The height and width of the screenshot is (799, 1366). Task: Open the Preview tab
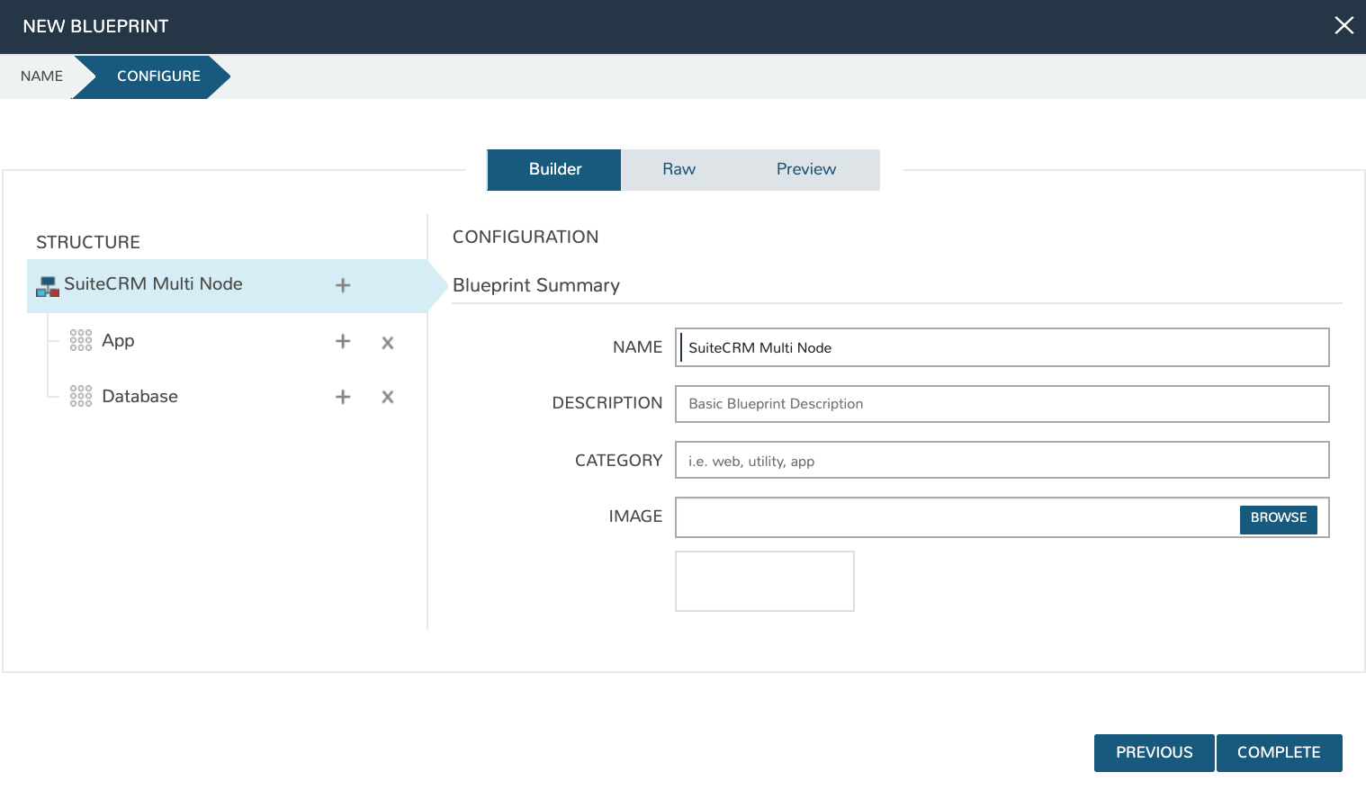(805, 169)
